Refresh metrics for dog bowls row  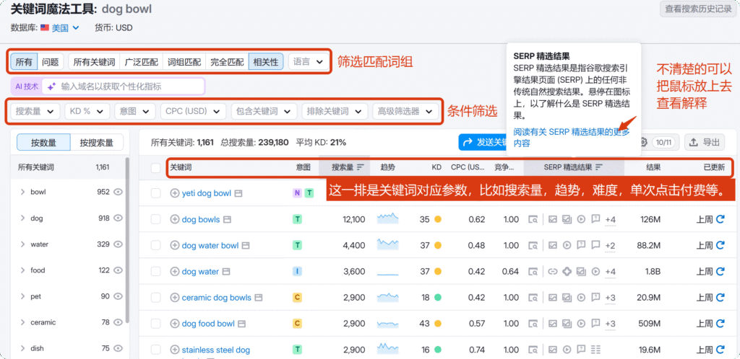[x=720, y=218]
